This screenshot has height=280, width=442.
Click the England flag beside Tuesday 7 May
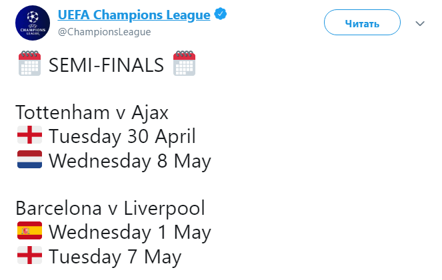(x=29, y=255)
